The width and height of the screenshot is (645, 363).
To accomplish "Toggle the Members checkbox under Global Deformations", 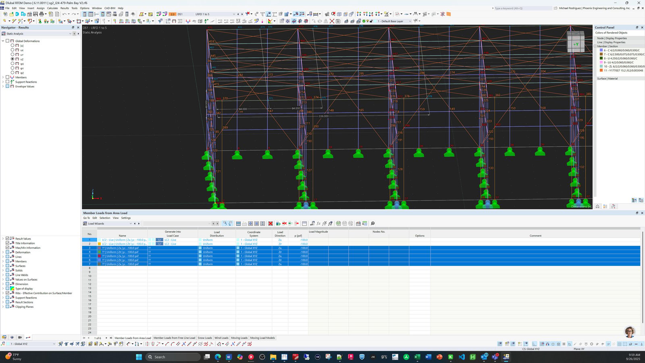I will 7,77.
